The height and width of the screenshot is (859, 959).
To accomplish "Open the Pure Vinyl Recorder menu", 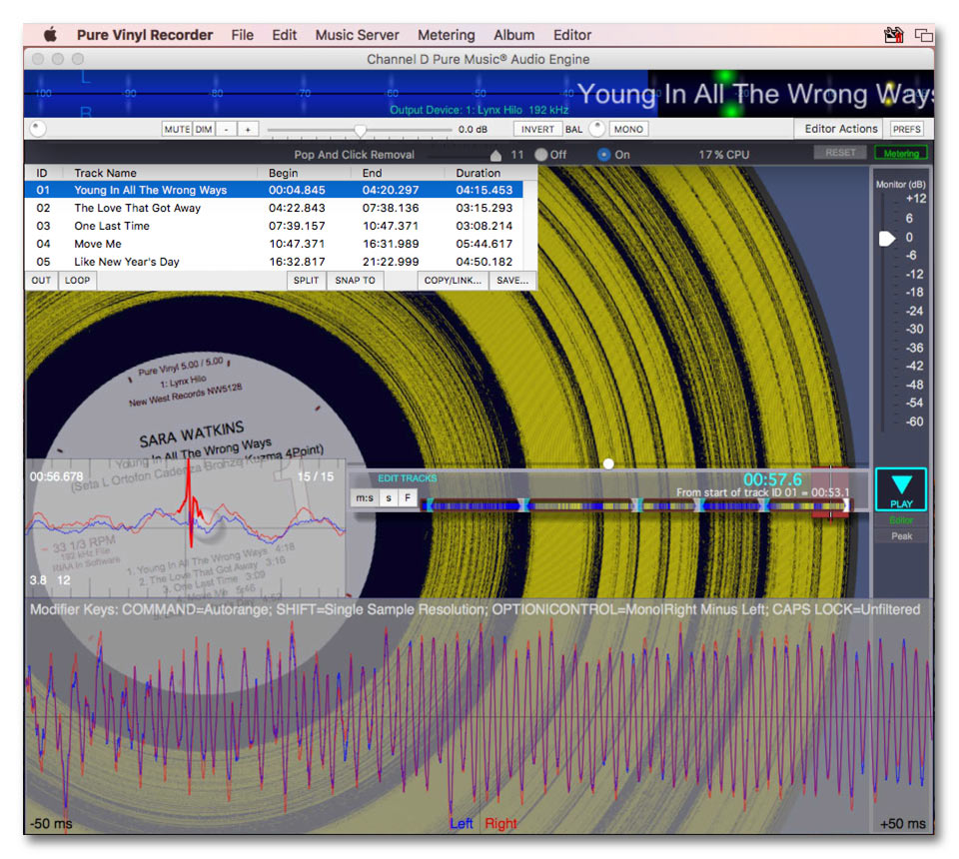I will pyautogui.click(x=145, y=35).
